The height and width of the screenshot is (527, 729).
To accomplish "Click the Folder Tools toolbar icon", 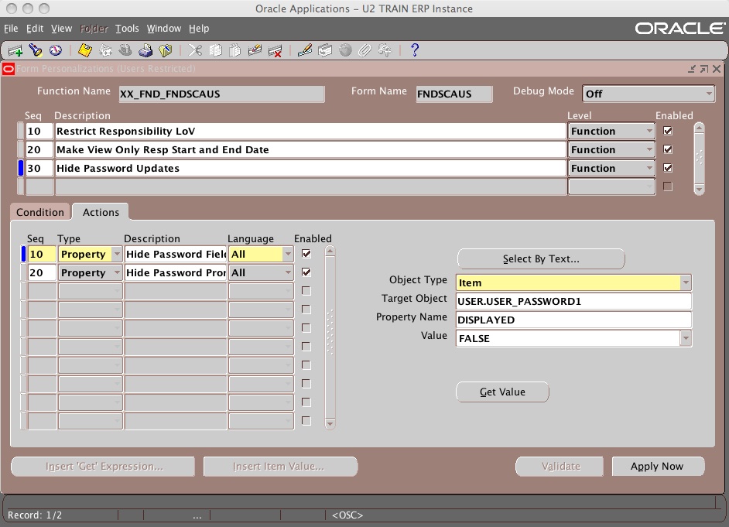I will (385, 50).
